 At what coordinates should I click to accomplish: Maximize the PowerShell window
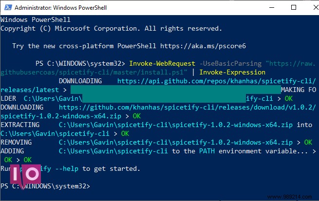click(x=294, y=7)
